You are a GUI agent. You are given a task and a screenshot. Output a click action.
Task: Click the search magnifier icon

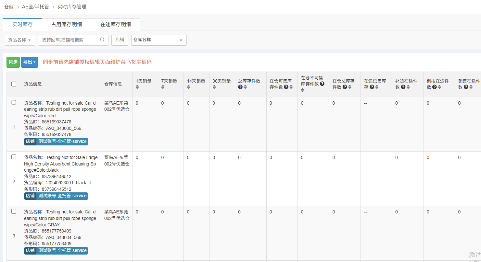pyautogui.click(x=102, y=40)
